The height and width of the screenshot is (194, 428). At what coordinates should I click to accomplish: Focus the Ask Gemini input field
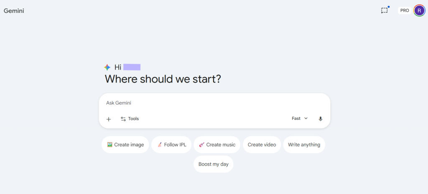[214, 103]
